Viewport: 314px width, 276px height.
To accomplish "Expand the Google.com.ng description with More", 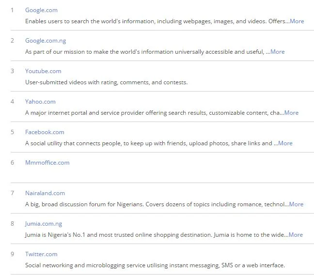I will coord(277,52).
